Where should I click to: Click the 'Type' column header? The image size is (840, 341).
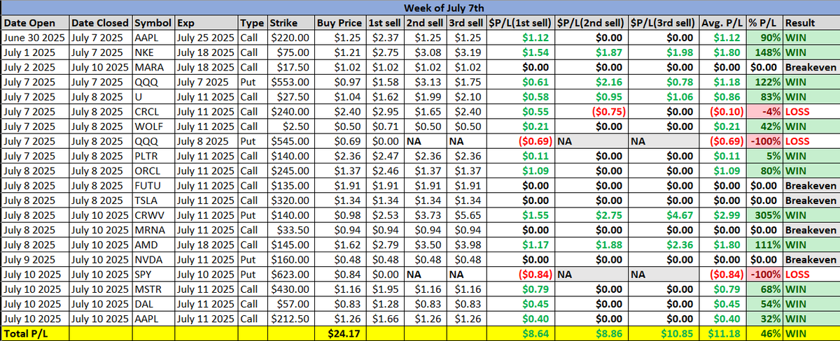253,23
